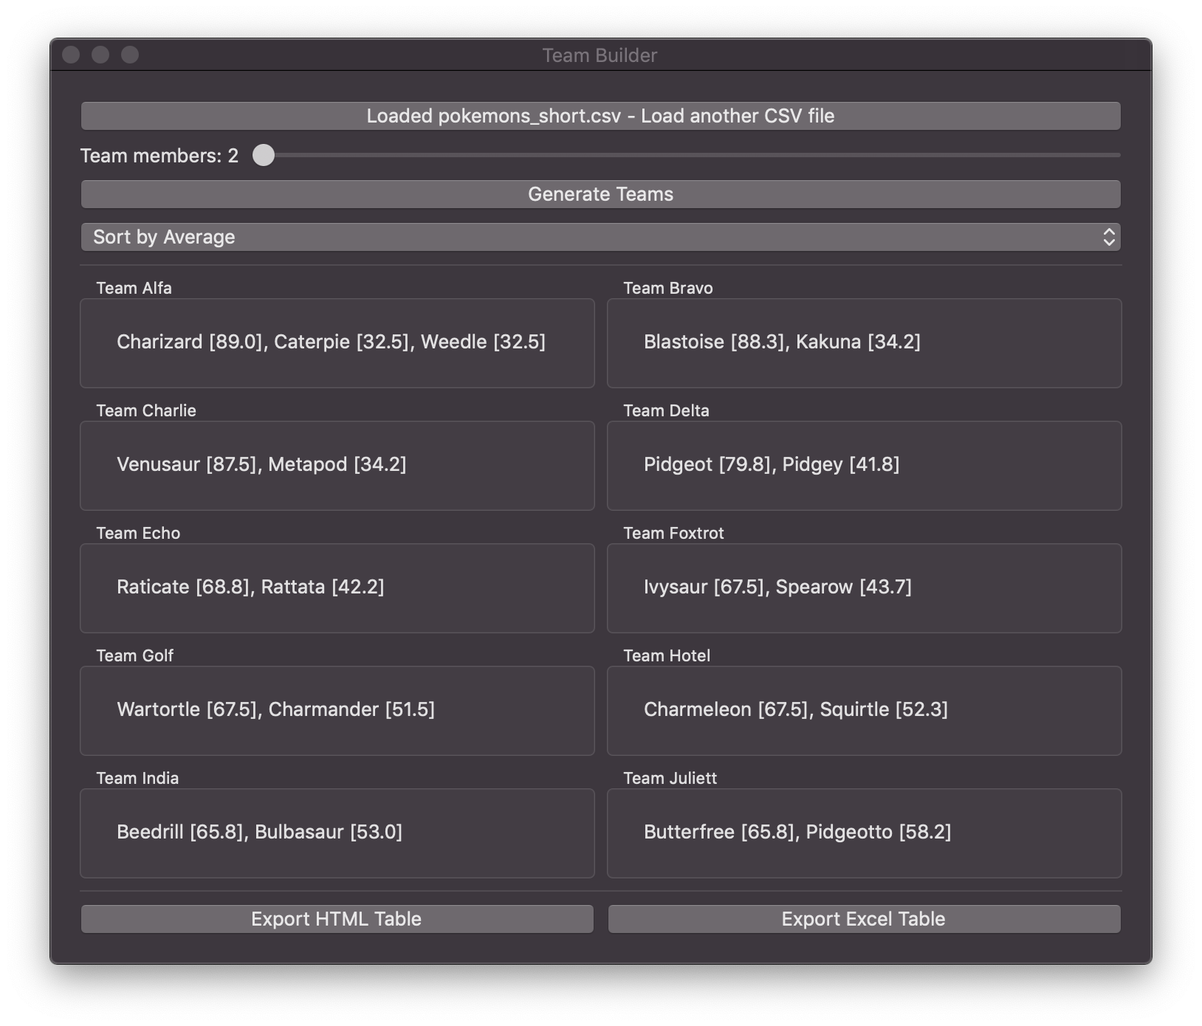Close the Team Builder window

pyautogui.click(x=71, y=55)
